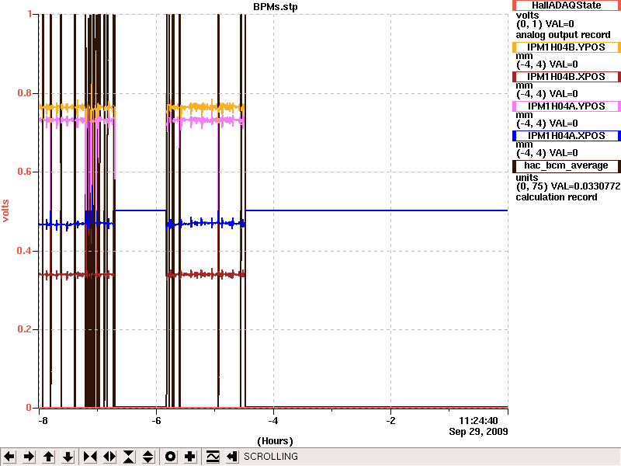Click the SCROLLING status text
Viewport: 621px width, 466px height.
[271, 457]
